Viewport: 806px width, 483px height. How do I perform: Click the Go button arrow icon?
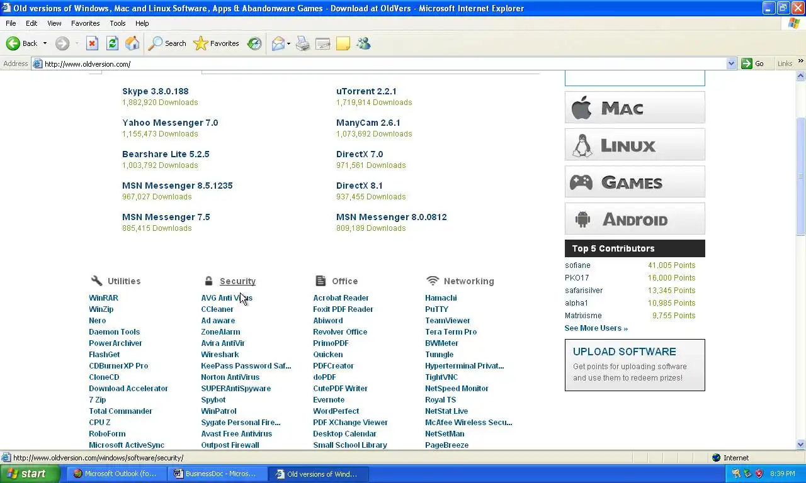747,64
